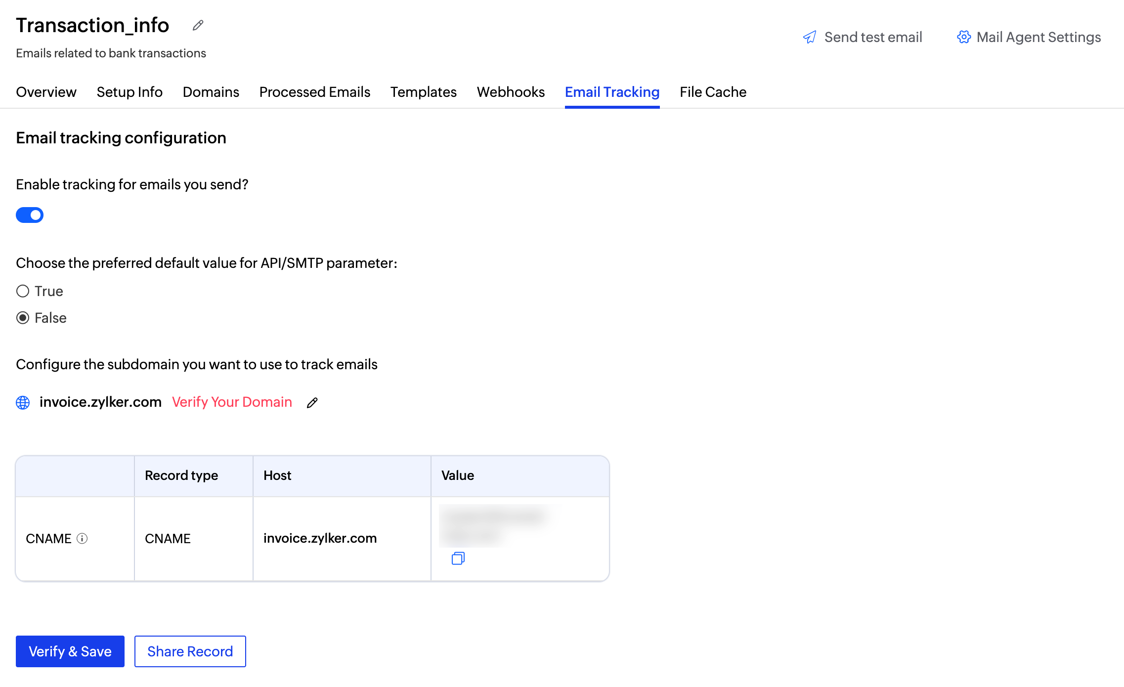Open the Processed Emails tab
The height and width of the screenshot is (687, 1124).
coord(314,92)
